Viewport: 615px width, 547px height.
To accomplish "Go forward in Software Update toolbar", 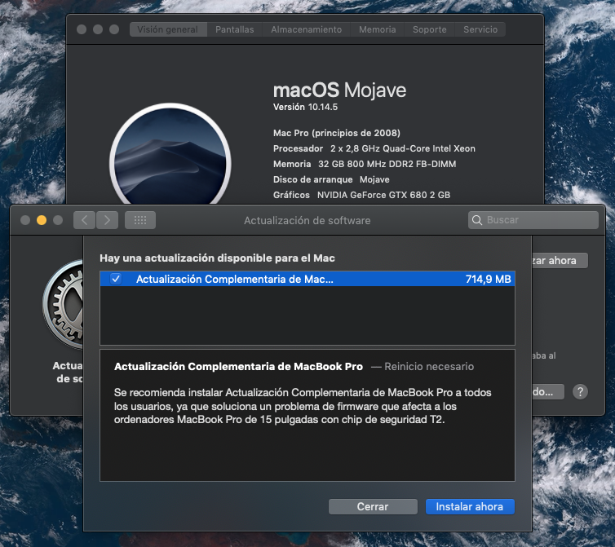I will [x=107, y=220].
